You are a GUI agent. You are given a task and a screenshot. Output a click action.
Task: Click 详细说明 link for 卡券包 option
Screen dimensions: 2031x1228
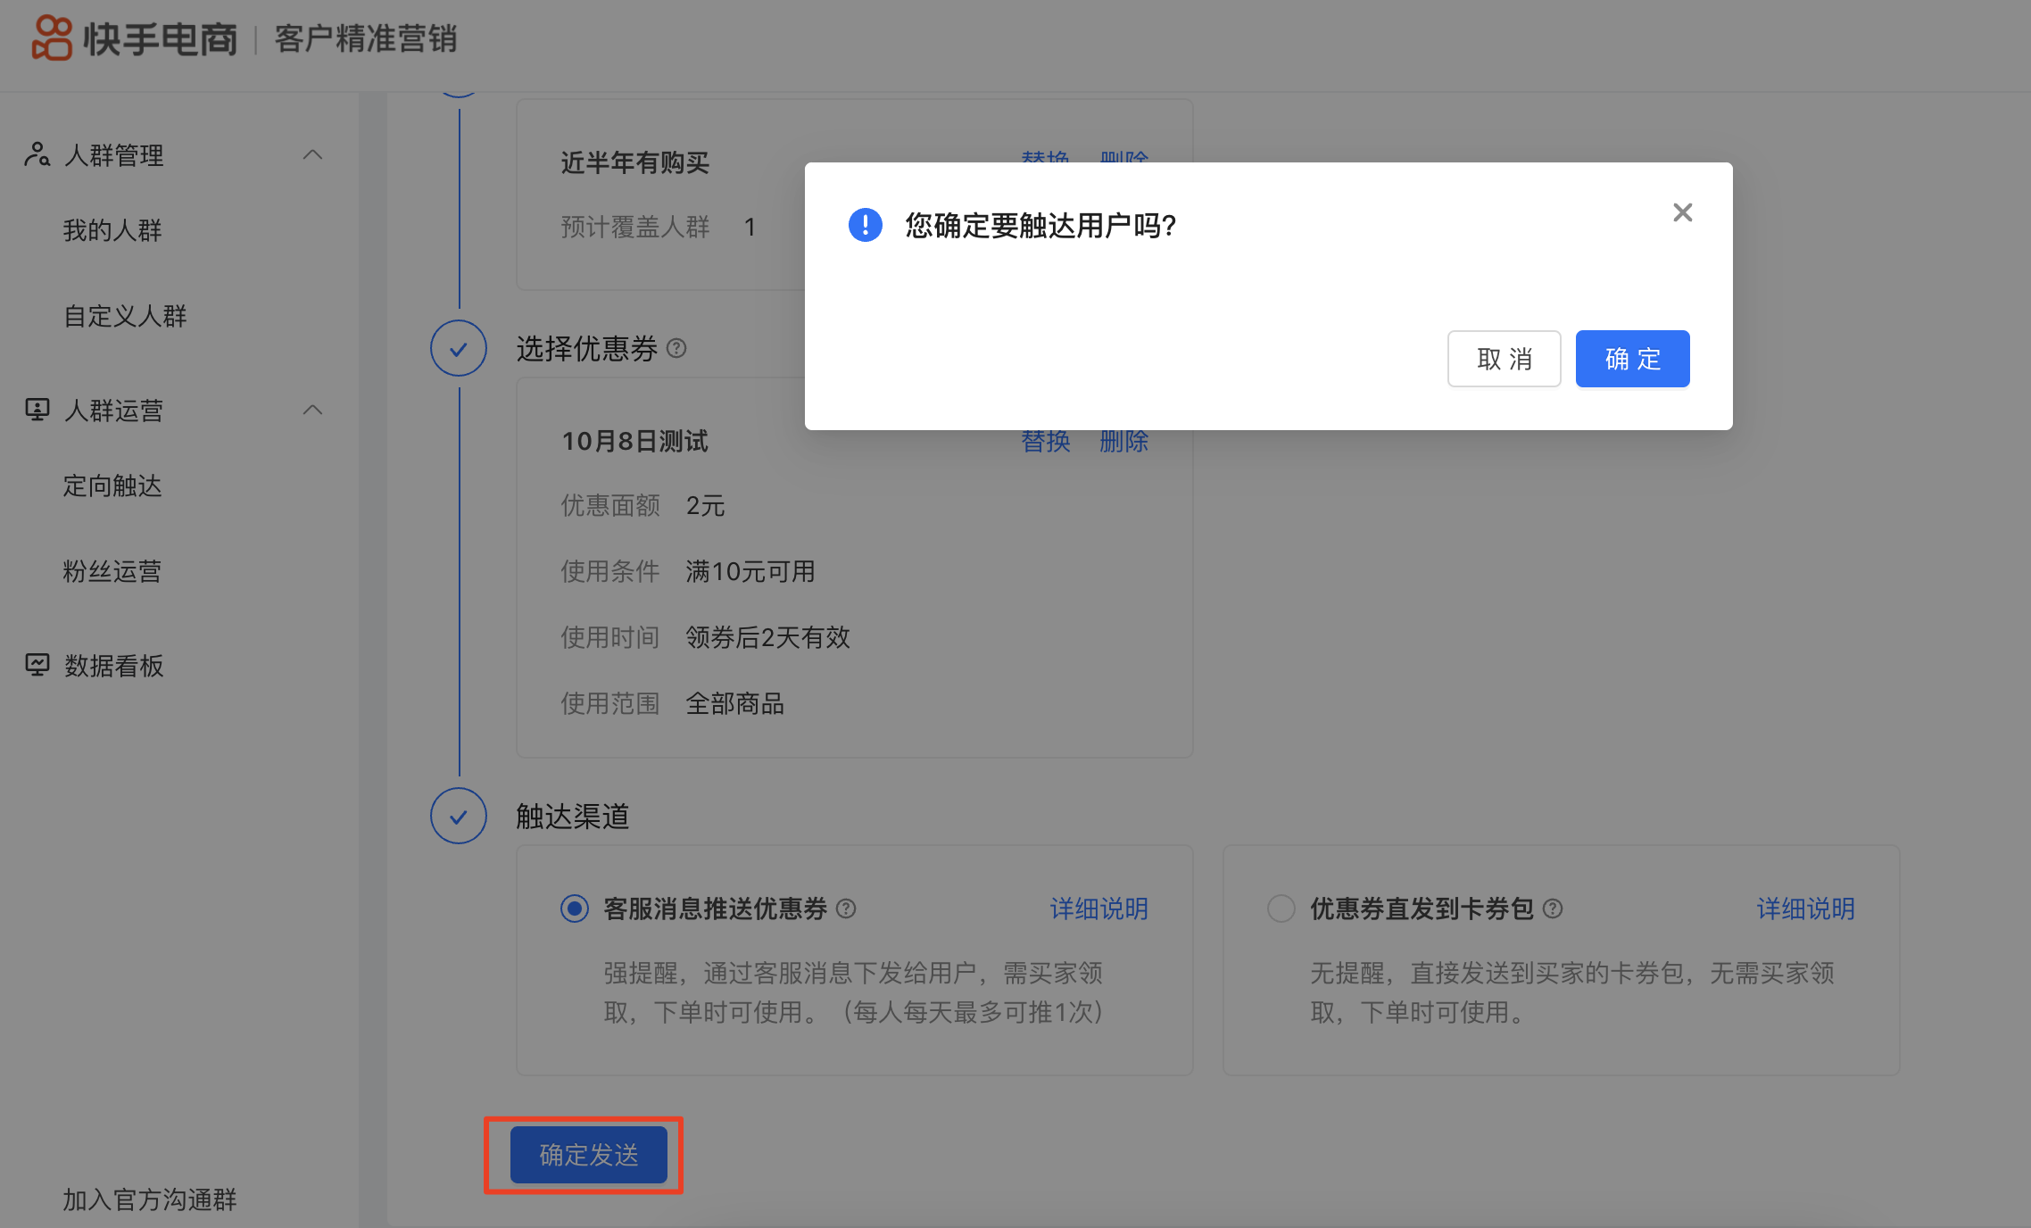1805,909
